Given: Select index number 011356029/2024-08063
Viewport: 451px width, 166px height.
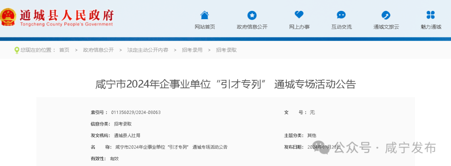Looking at the screenshot, I should pos(136,112).
